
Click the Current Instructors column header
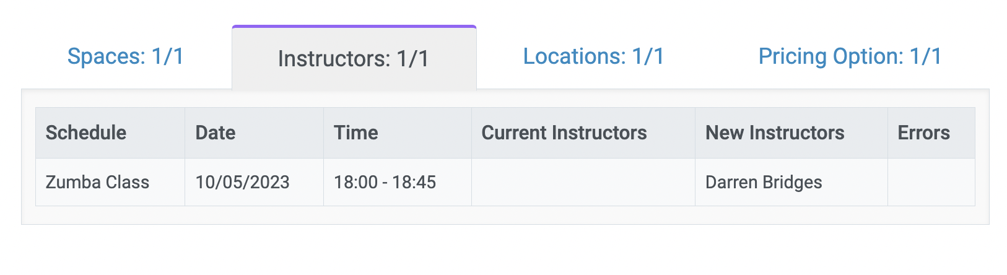583,133
